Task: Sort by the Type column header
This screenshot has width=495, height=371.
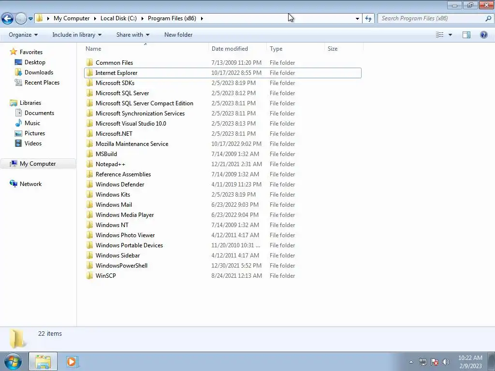Action: click(x=276, y=49)
